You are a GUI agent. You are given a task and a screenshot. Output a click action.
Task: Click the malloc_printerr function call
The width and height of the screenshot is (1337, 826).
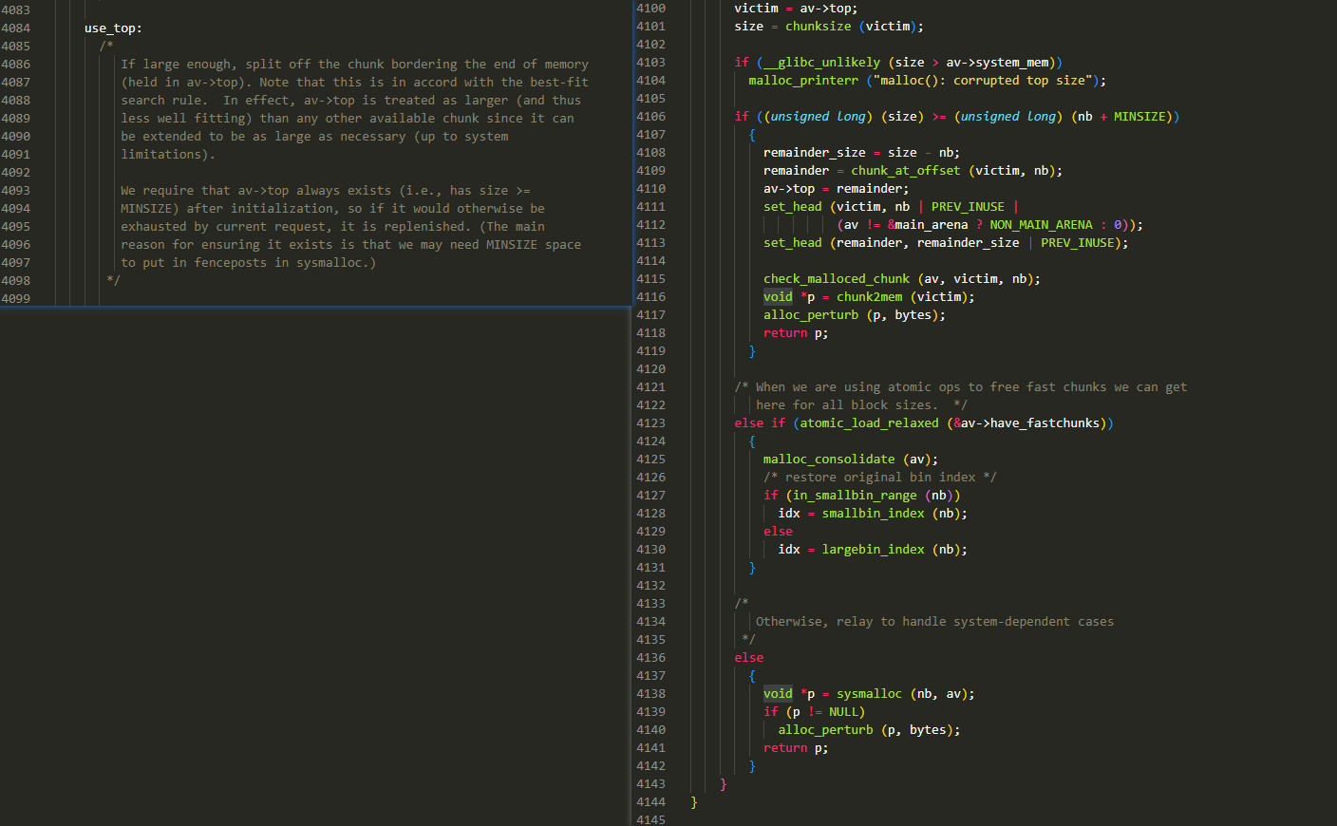pos(802,81)
